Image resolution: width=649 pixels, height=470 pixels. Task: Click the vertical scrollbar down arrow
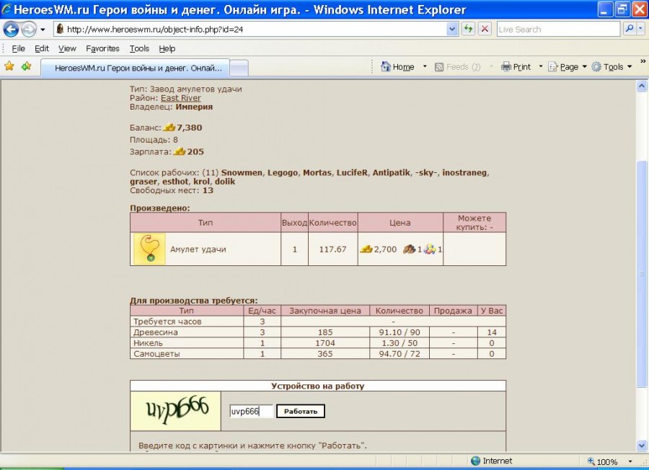[642, 445]
